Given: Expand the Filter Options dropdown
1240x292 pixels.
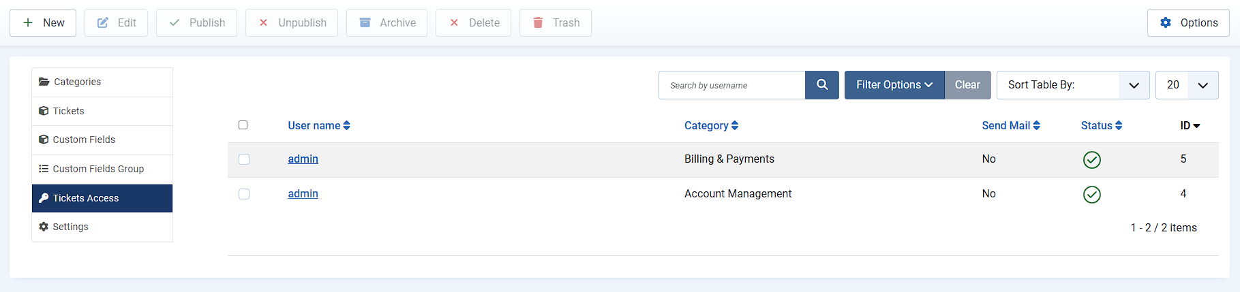Looking at the screenshot, I should pos(894,85).
